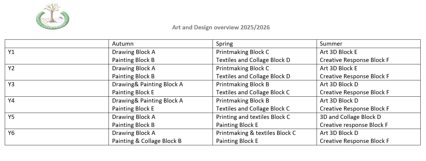Image resolution: width=426 pixels, height=161 pixels.
Task: Select the Autumn column header
Action: [123, 44]
